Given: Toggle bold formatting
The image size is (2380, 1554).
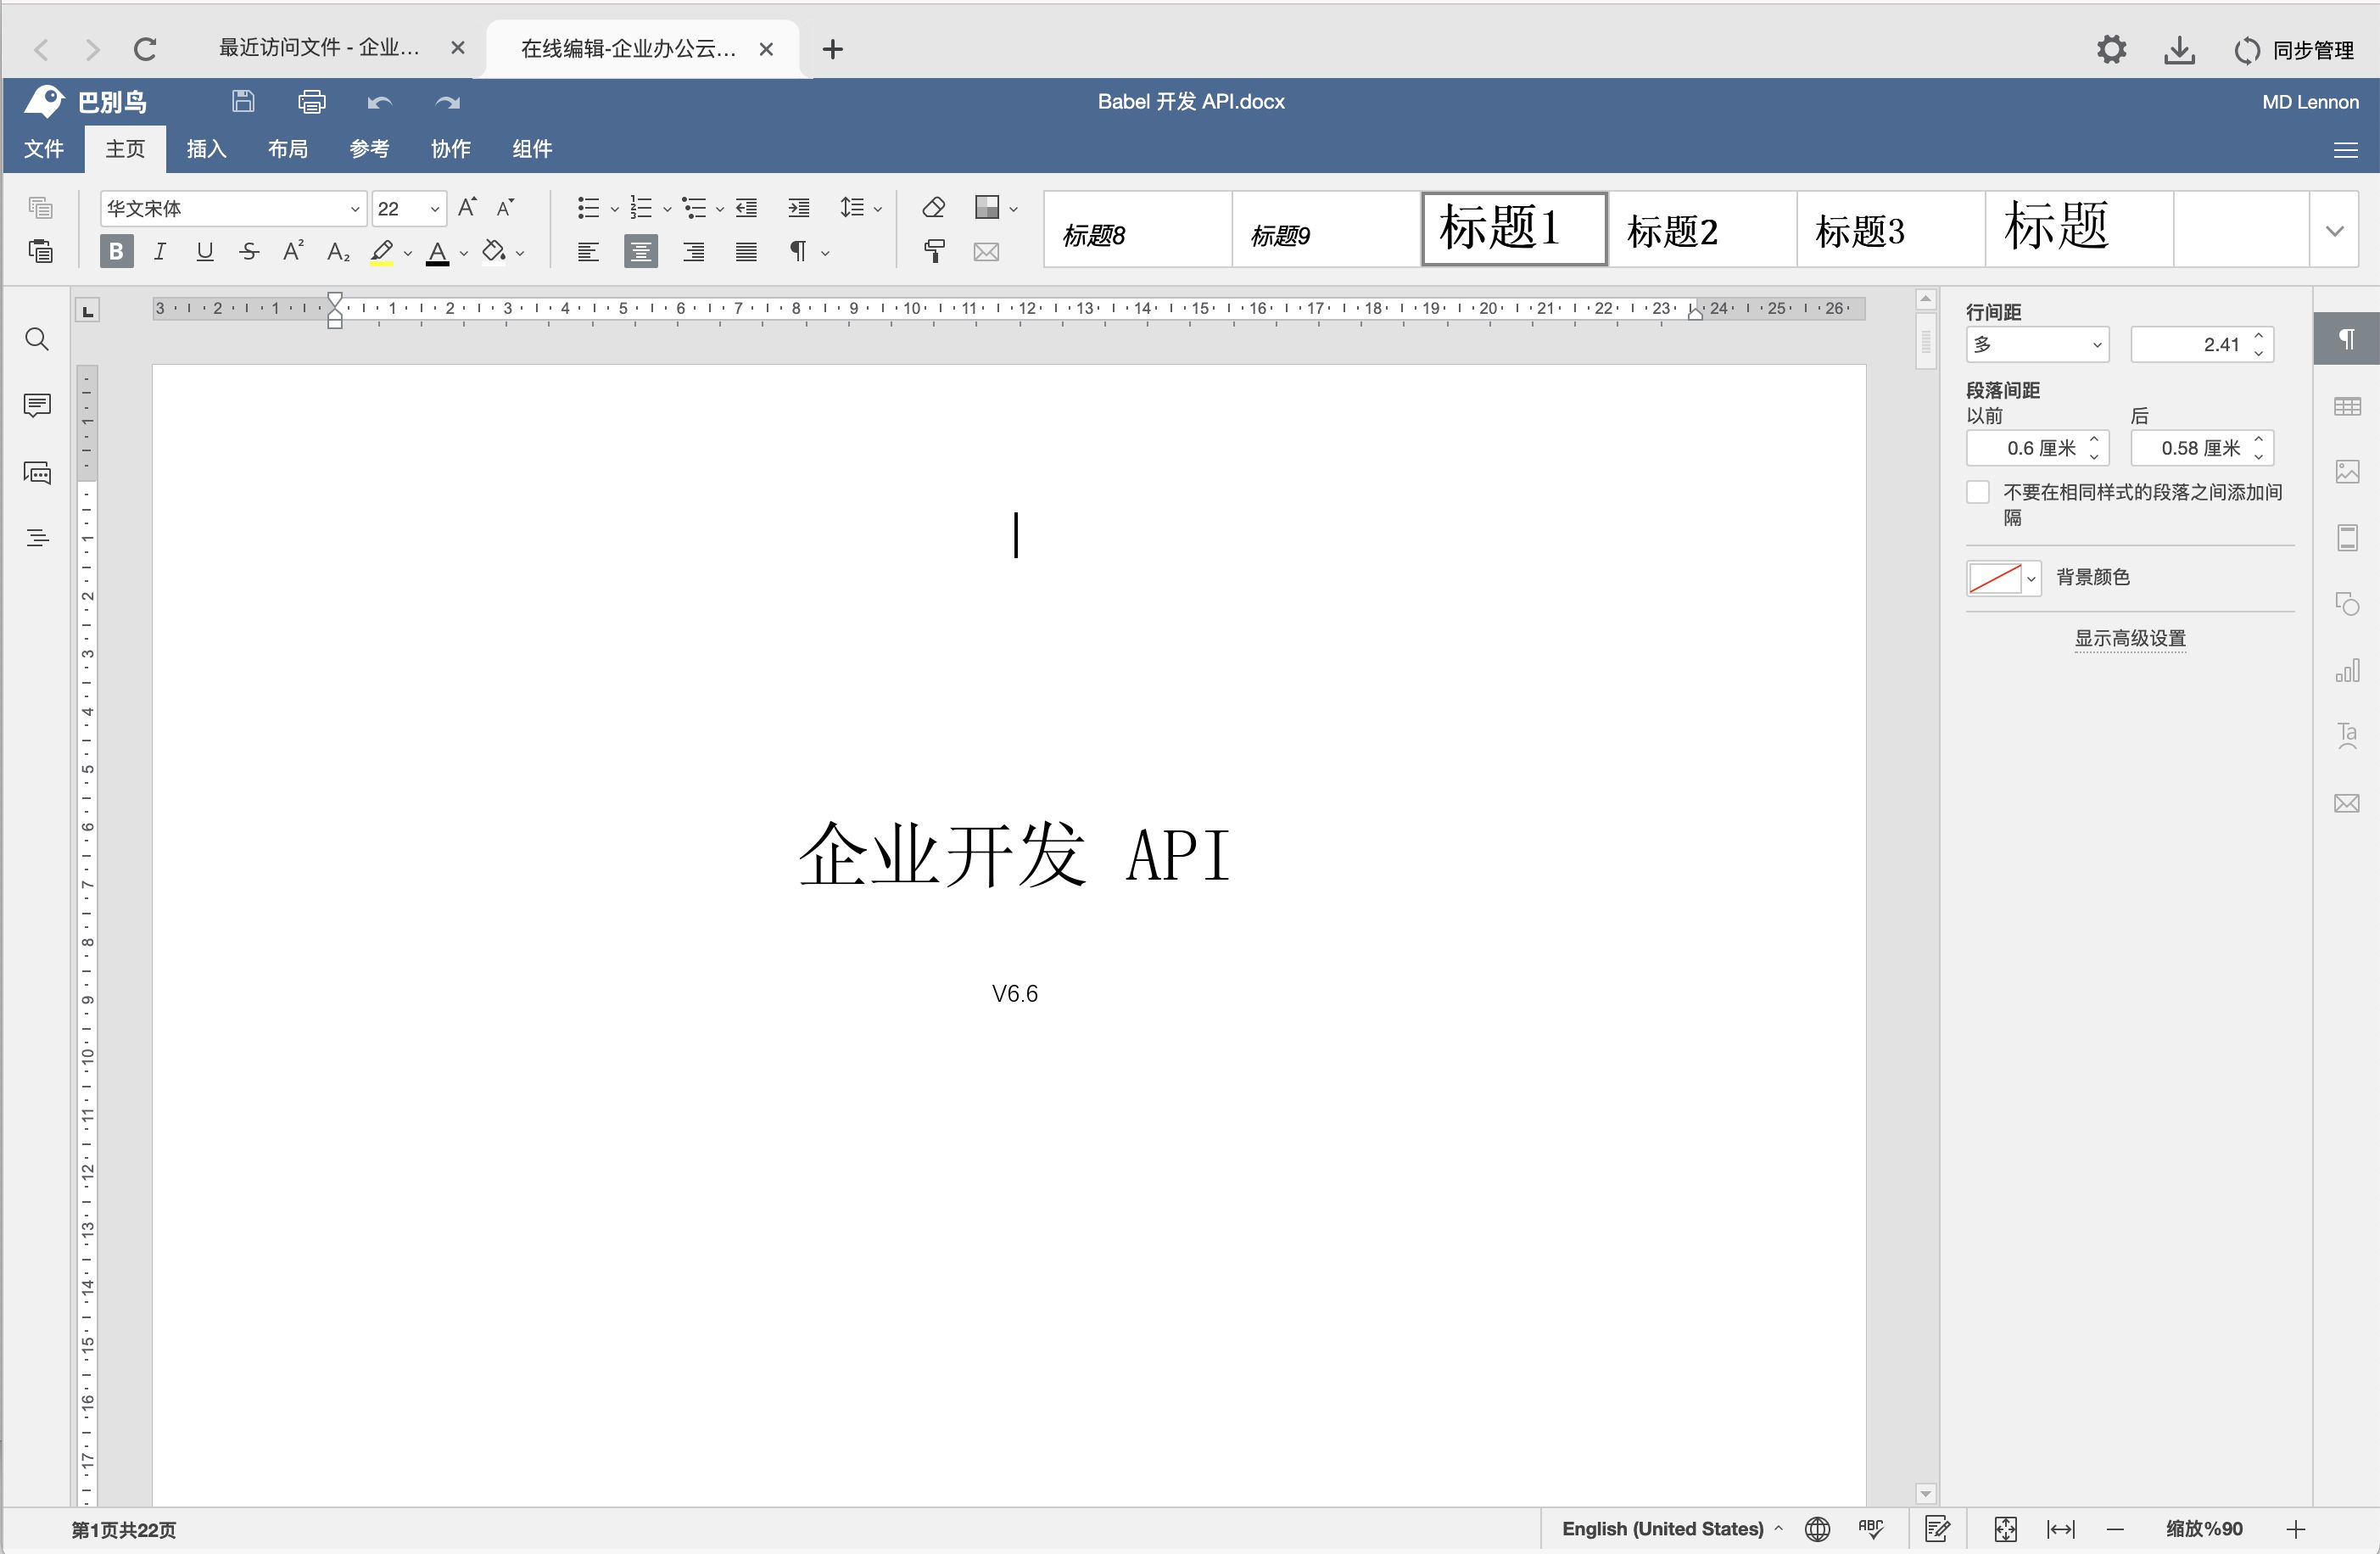Looking at the screenshot, I should click(117, 251).
